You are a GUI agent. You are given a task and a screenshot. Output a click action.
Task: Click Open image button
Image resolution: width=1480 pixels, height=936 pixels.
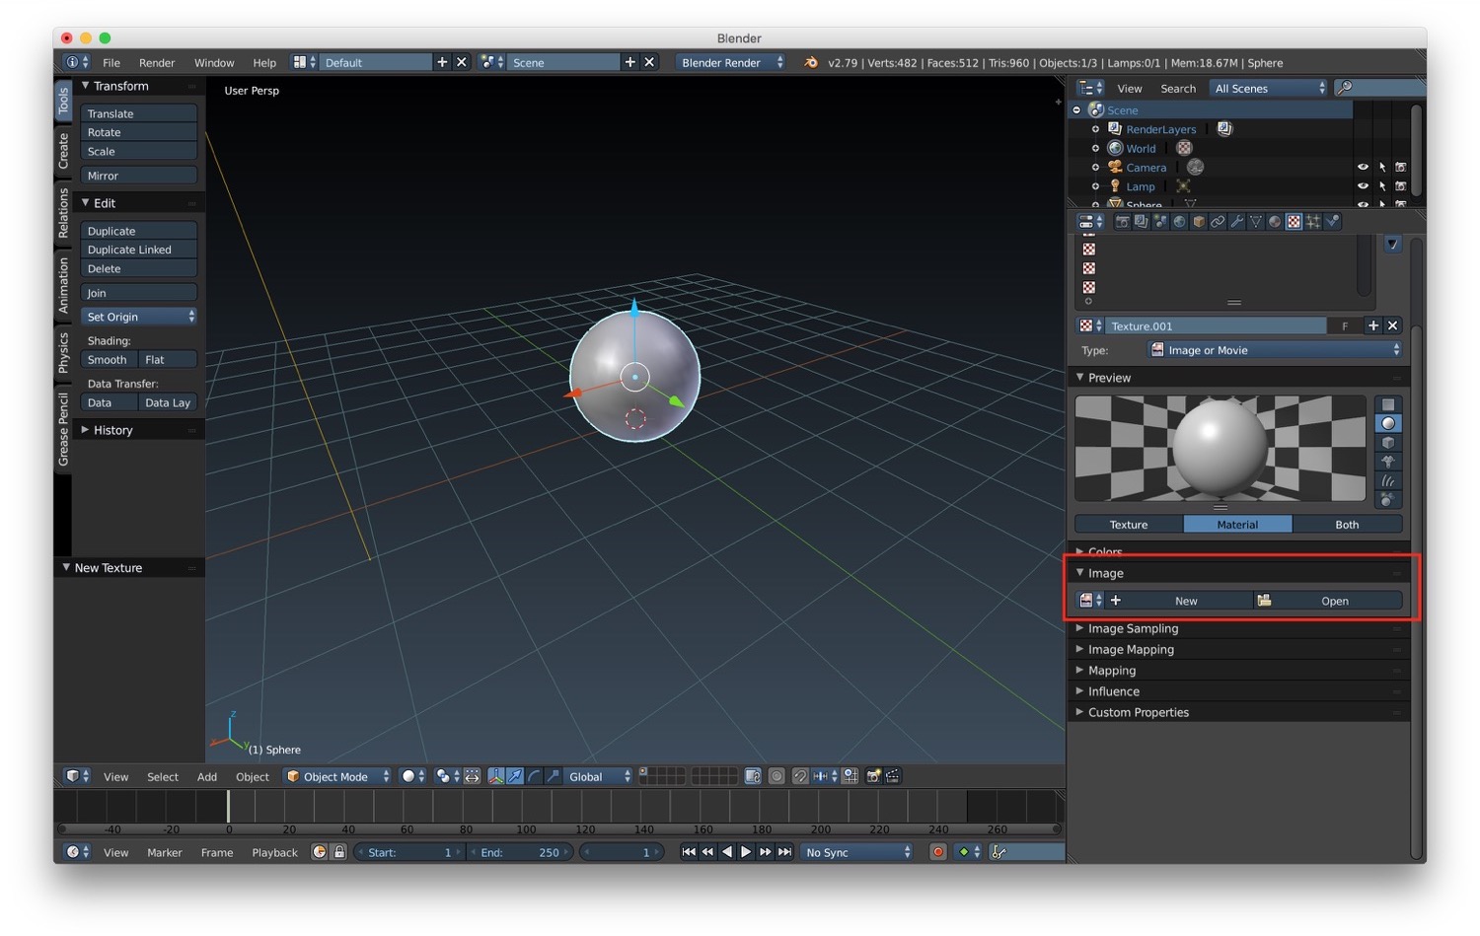click(x=1328, y=601)
